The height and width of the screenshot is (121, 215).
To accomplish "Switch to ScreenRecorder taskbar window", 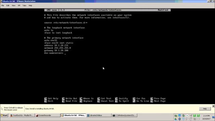I will click(x=47, y=115).
